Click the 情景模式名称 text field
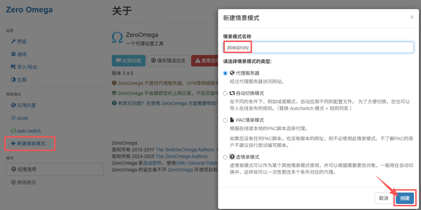This screenshot has width=421, height=210. pyautogui.click(x=318, y=47)
